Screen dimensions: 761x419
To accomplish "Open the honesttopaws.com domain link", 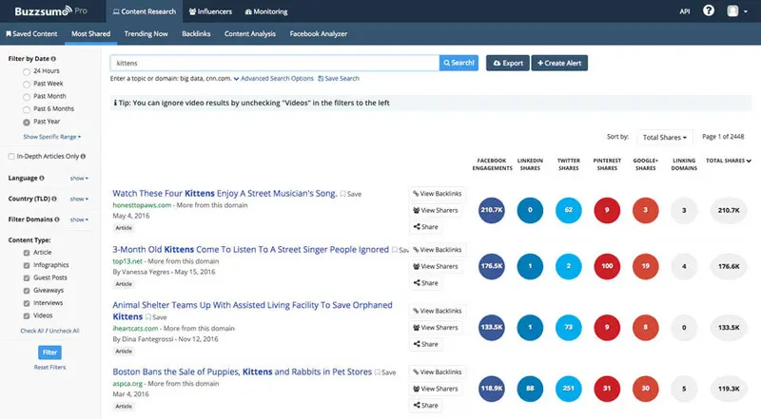I will [142, 205].
